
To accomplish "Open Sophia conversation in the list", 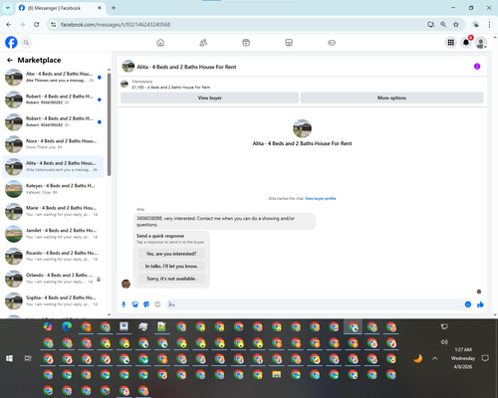I will point(53,300).
